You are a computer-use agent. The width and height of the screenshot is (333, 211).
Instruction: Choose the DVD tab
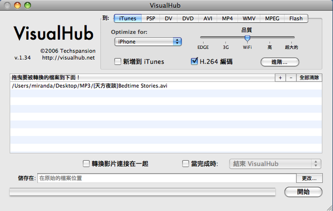(188, 18)
